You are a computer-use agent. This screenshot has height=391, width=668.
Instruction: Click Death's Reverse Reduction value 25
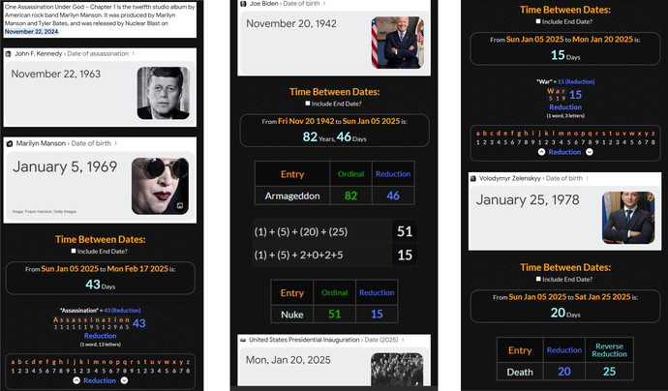pyautogui.click(x=609, y=372)
